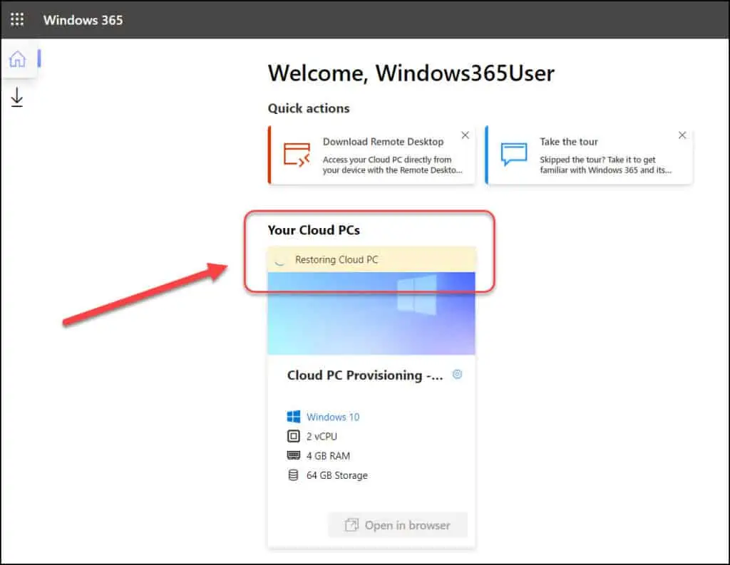Click the Welcome, Windows365User heading
This screenshot has height=565, width=730.
411,73
